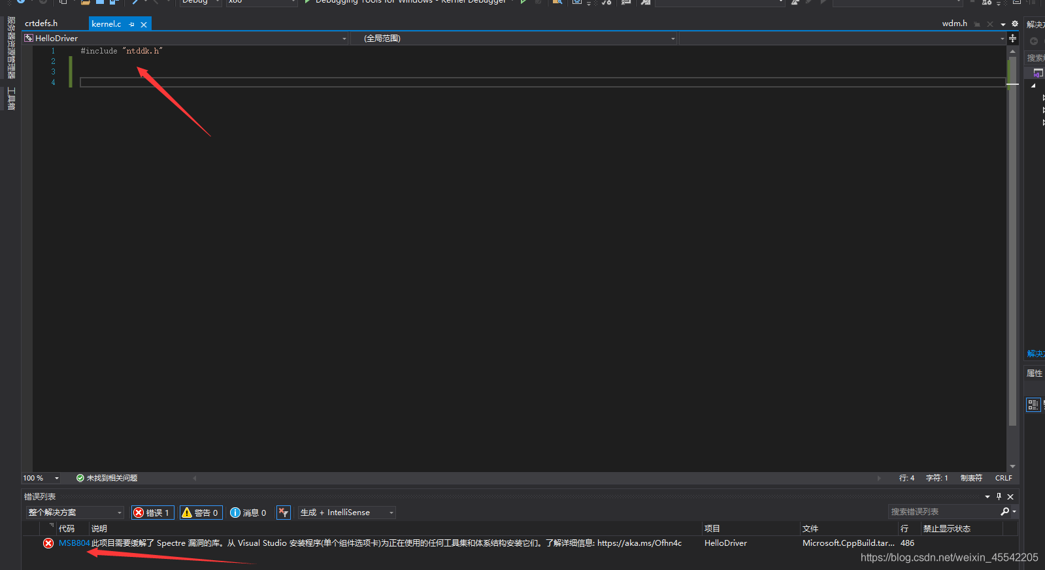
Task: Sort by the 项目 column header
Action: pyautogui.click(x=712, y=529)
